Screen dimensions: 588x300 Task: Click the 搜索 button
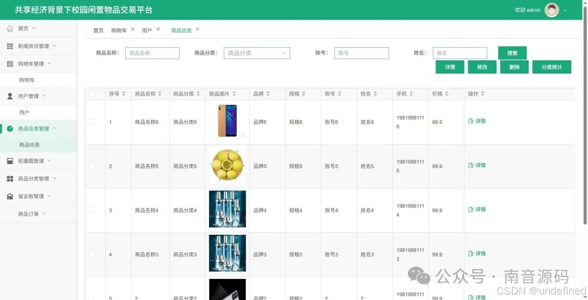(x=512, y=53)
